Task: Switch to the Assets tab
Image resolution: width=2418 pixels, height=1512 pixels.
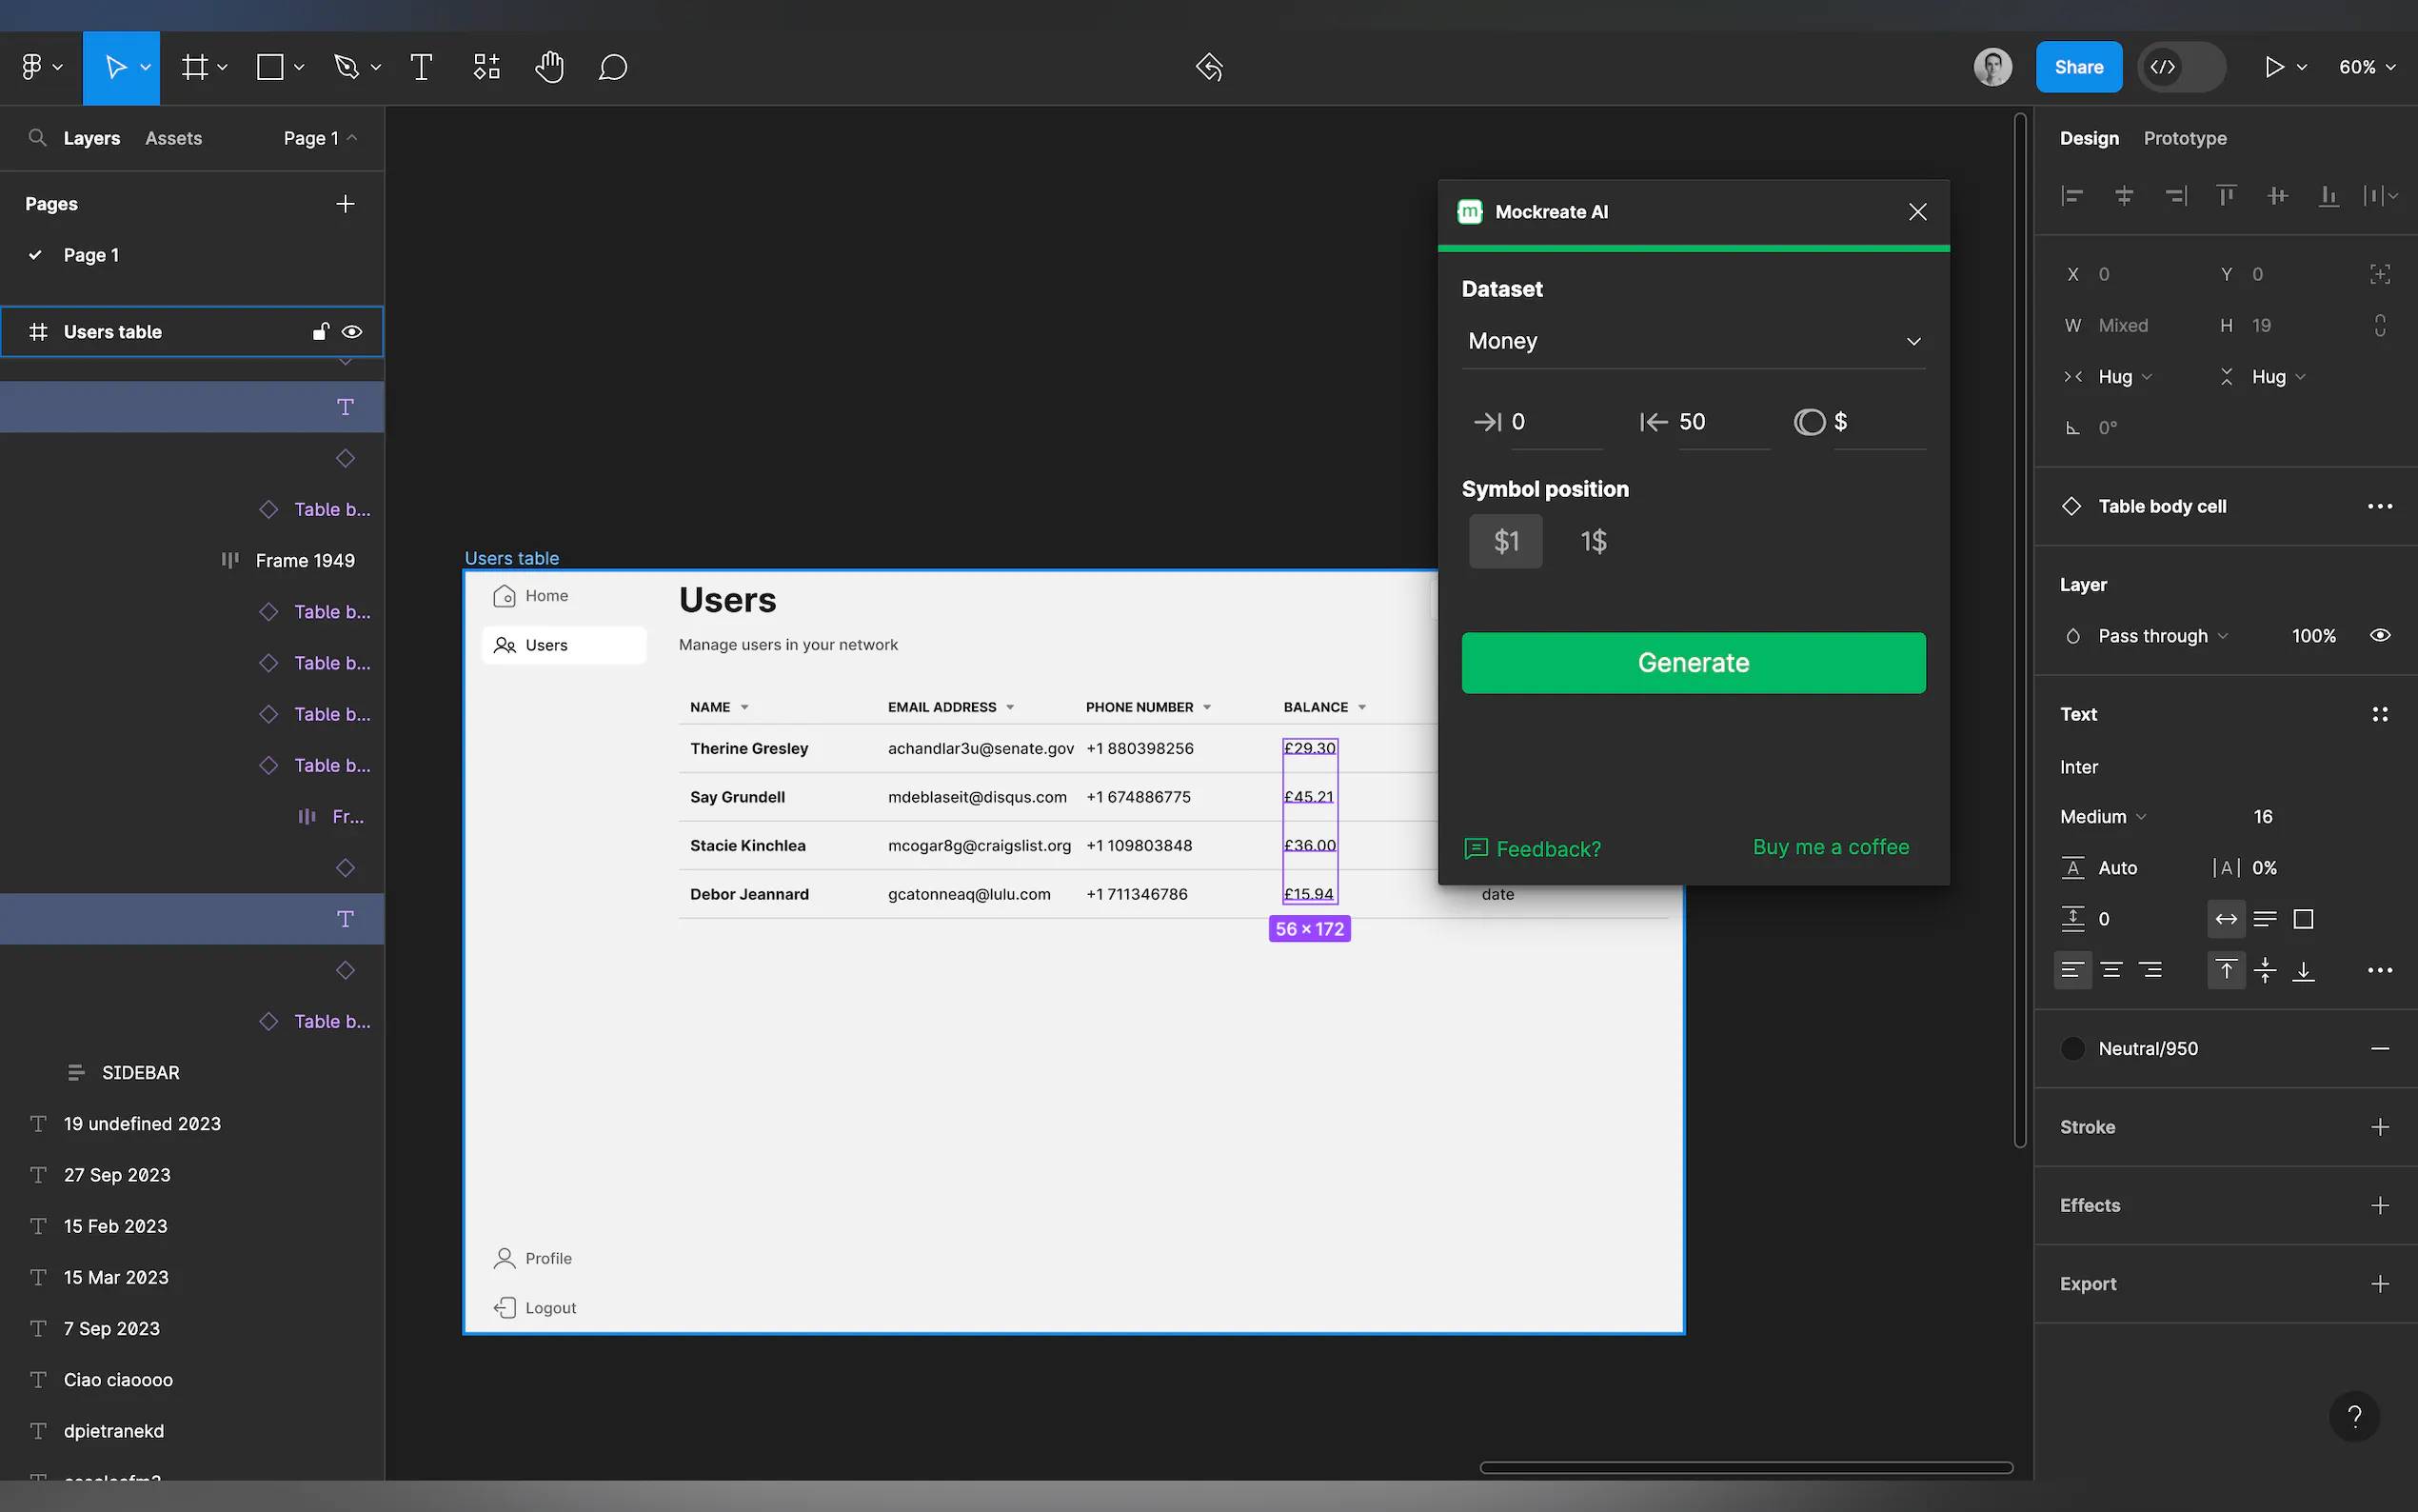Action: point(173,138)
